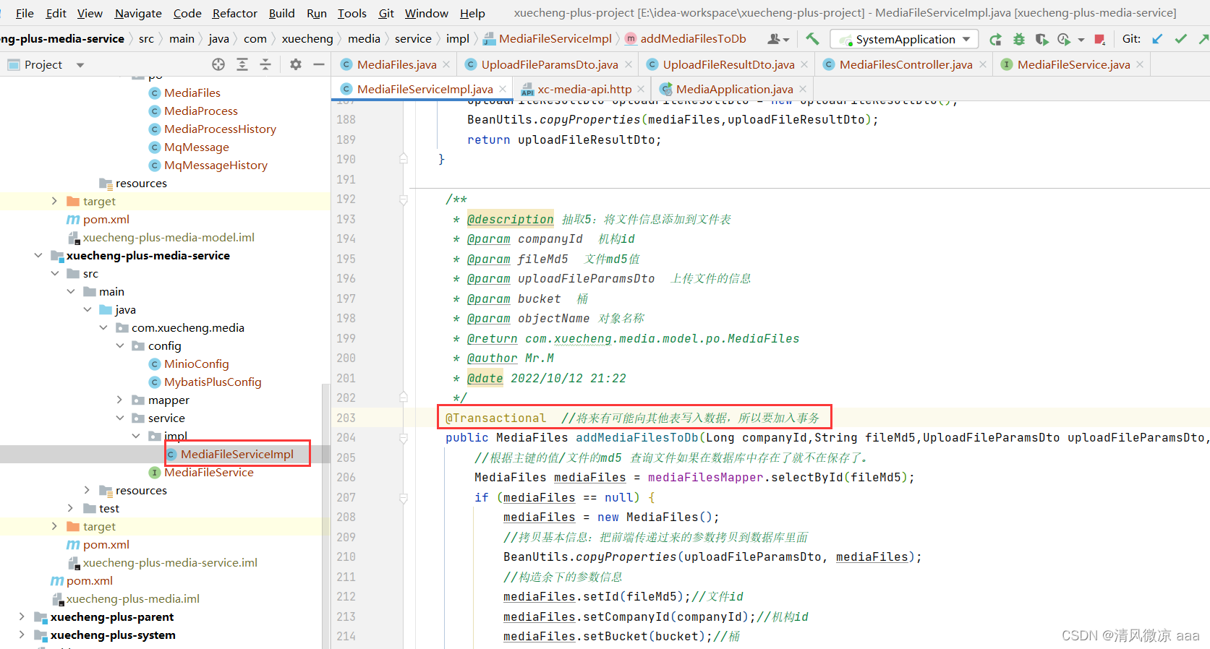Open the profiler options dropdown arrow
Screen dimensions: 1210x649
coord(1081,40)
